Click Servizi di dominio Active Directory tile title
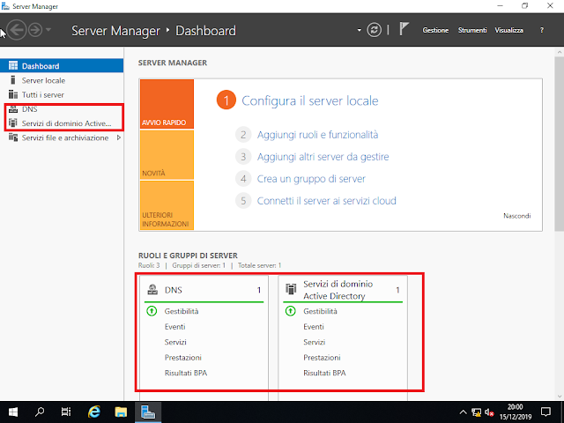Viewport: 564px width, 423px height. [338, 290]
